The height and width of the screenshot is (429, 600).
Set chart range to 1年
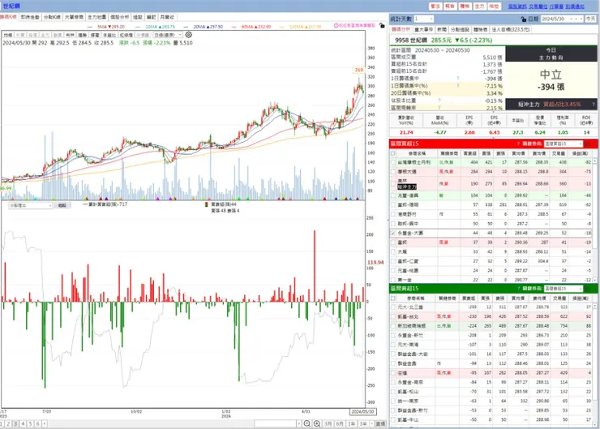point(351,423)
